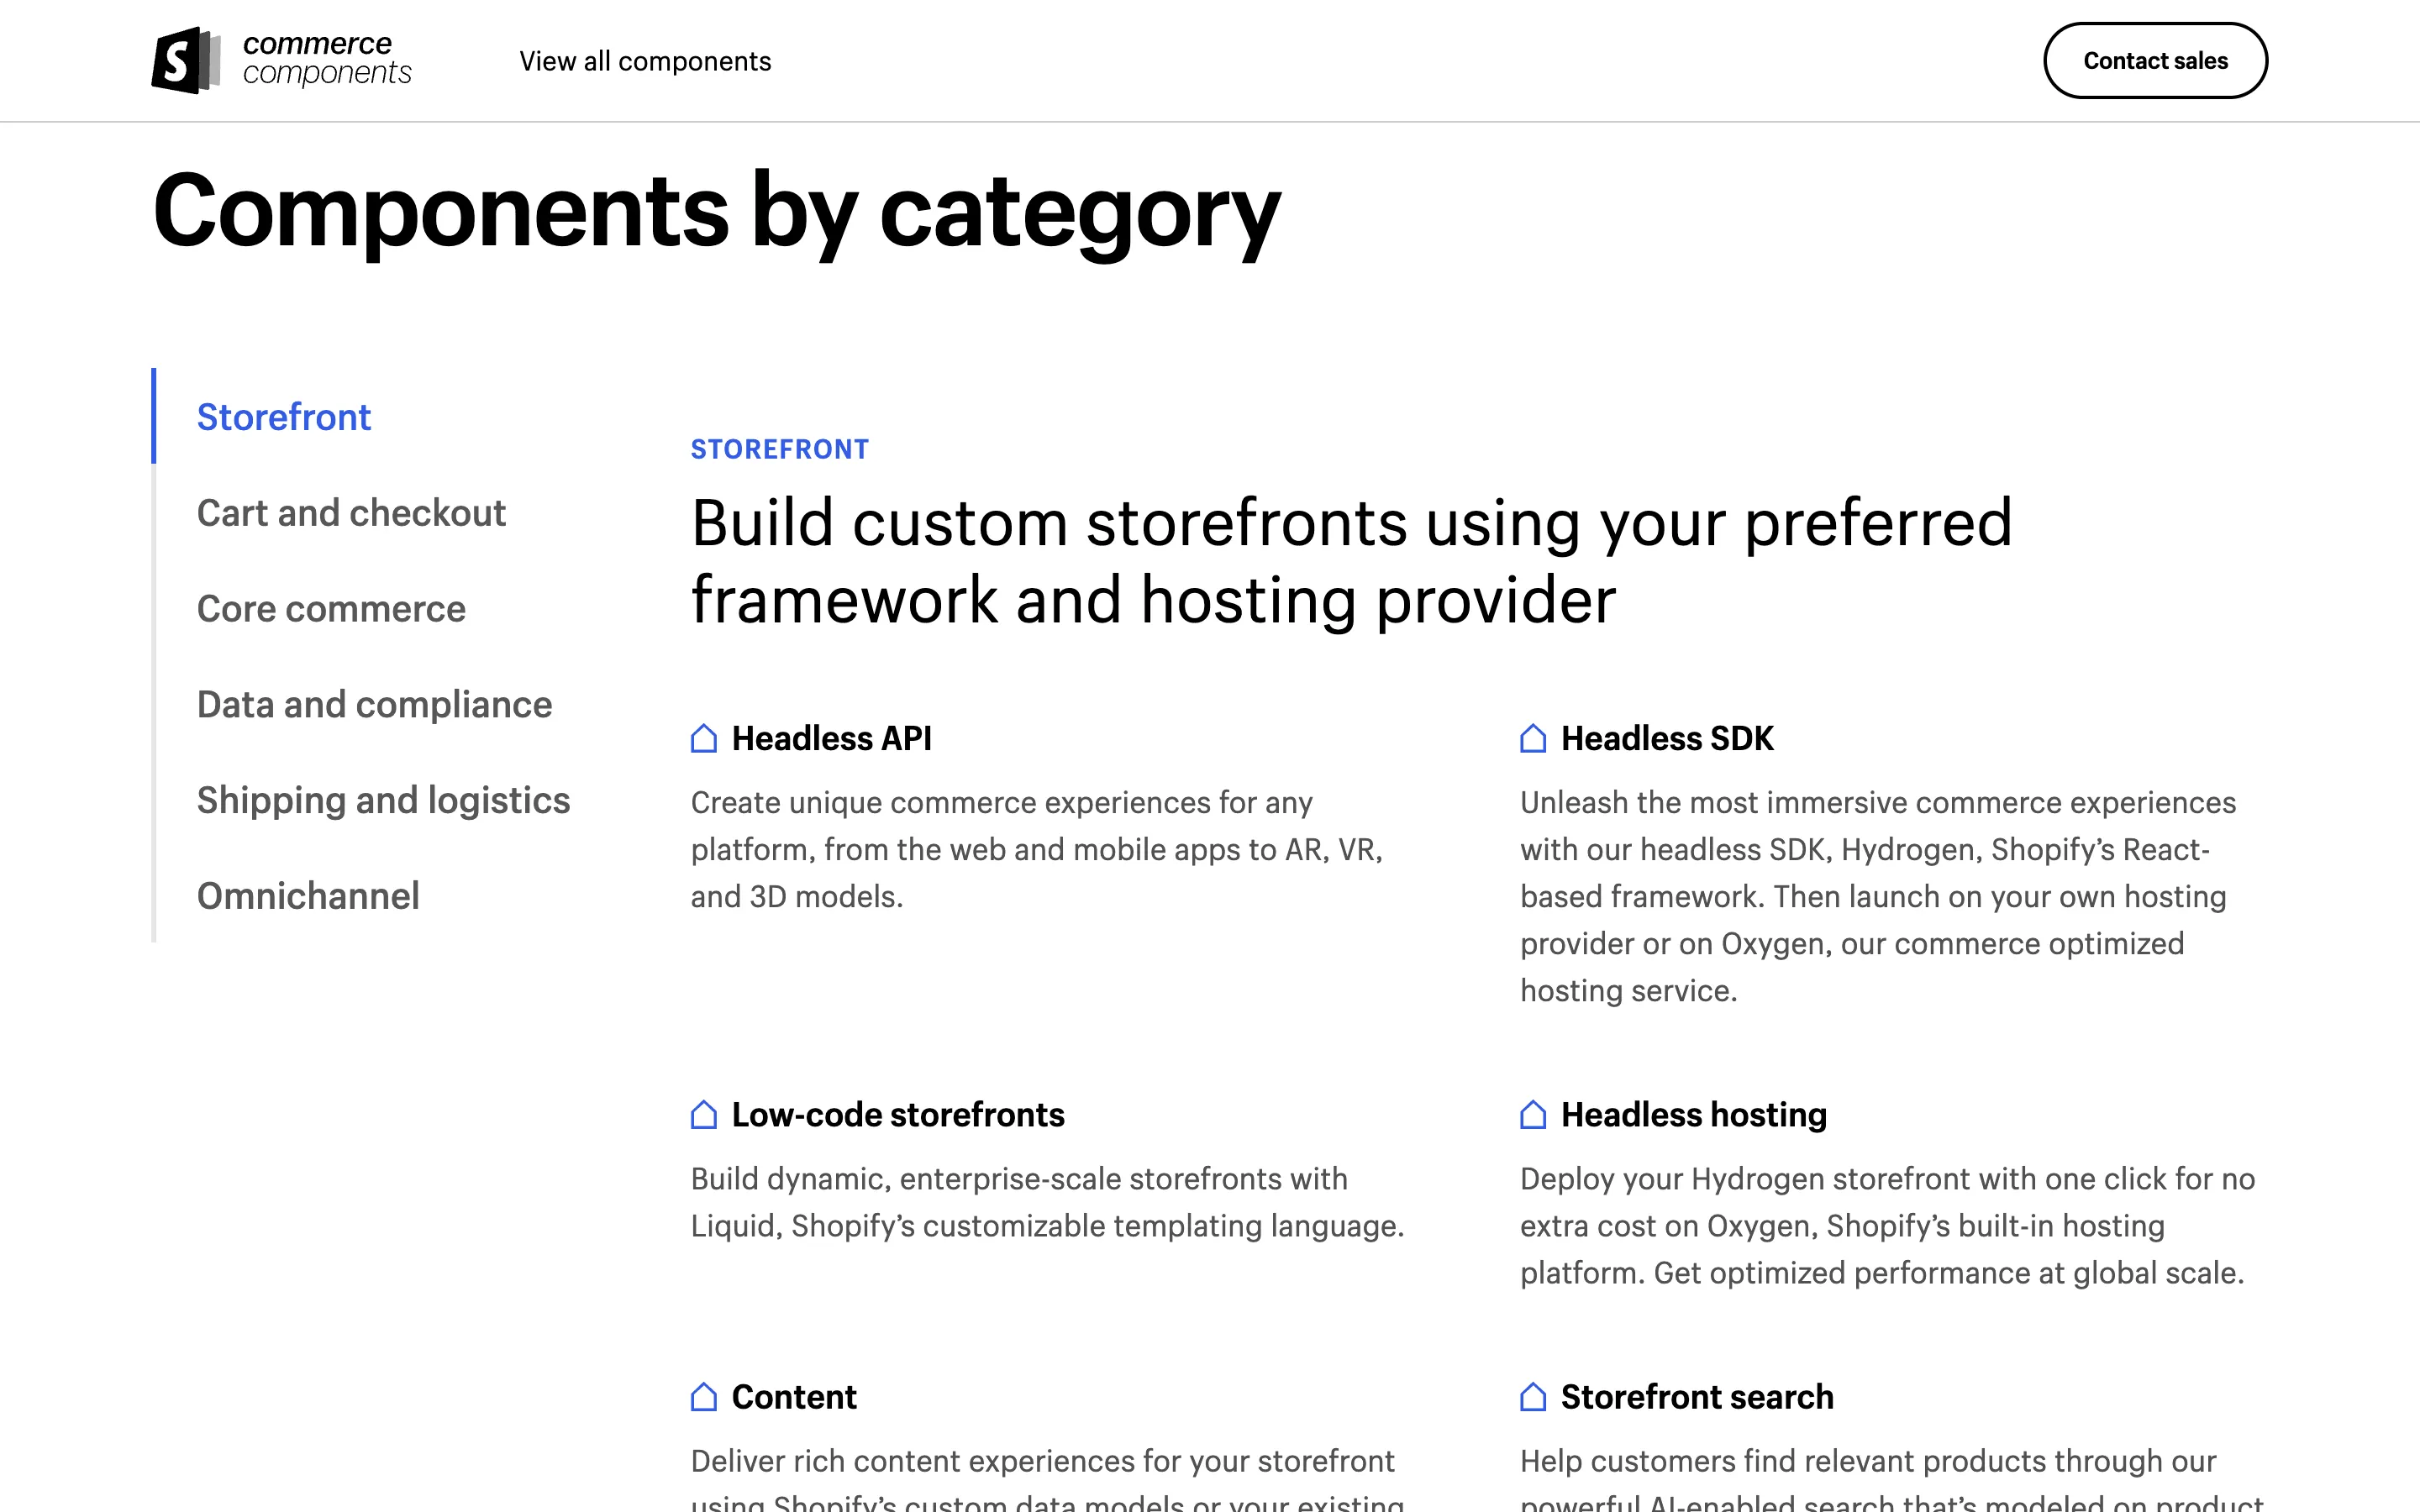Viewport: 2420px width, 1512px height.
Task: Select Data and compliance category
Action: tap(374, 705)
